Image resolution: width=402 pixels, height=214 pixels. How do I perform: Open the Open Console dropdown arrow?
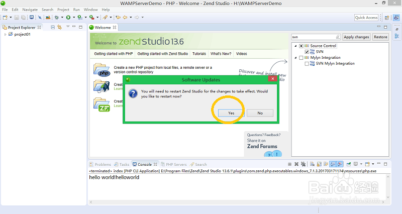[373, 164]
